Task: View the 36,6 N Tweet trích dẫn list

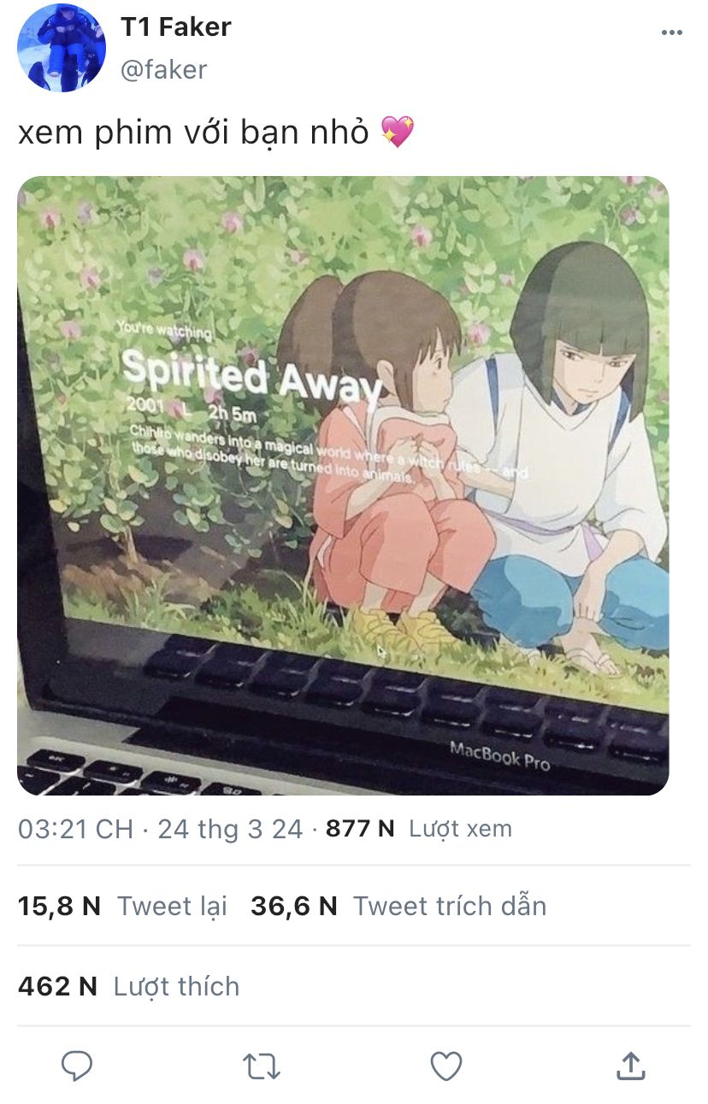Action: tap(398, 906)
